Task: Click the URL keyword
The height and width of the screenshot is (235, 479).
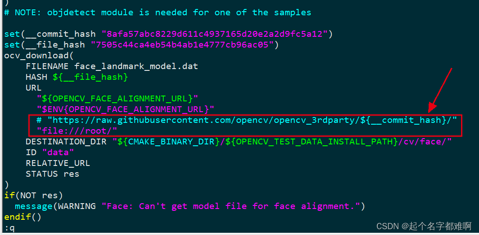Action: point(33,88)
